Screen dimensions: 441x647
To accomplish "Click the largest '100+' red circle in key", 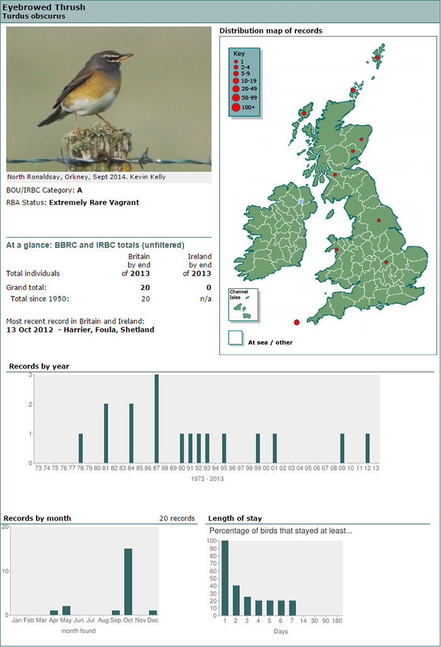I will (236, 108).
